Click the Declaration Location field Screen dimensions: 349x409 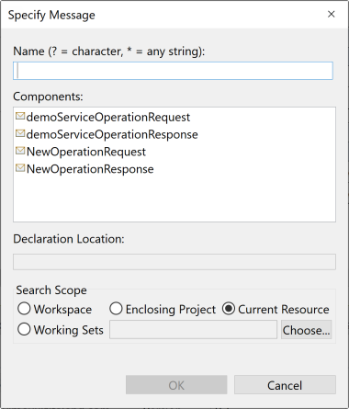[x=174, y=262]
